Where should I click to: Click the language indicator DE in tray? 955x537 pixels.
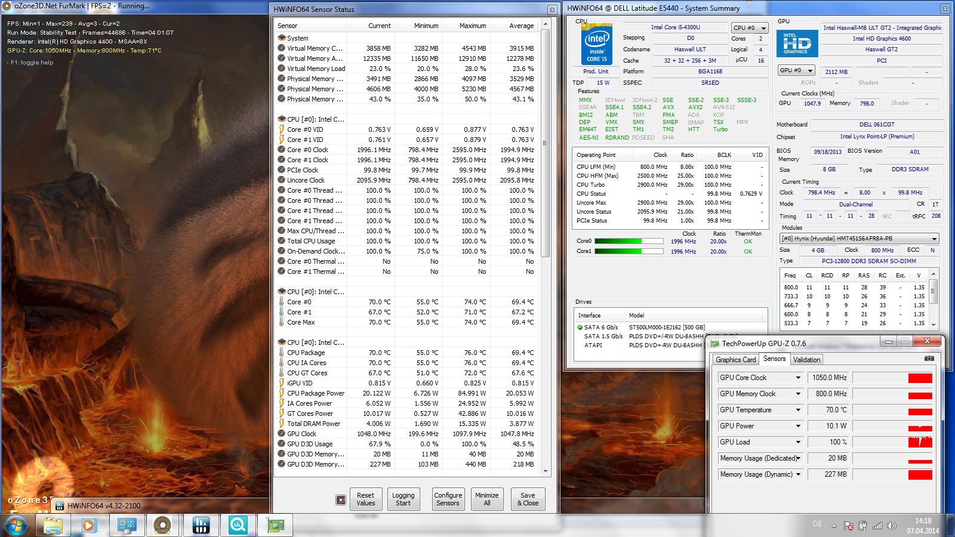pos(817,524)
